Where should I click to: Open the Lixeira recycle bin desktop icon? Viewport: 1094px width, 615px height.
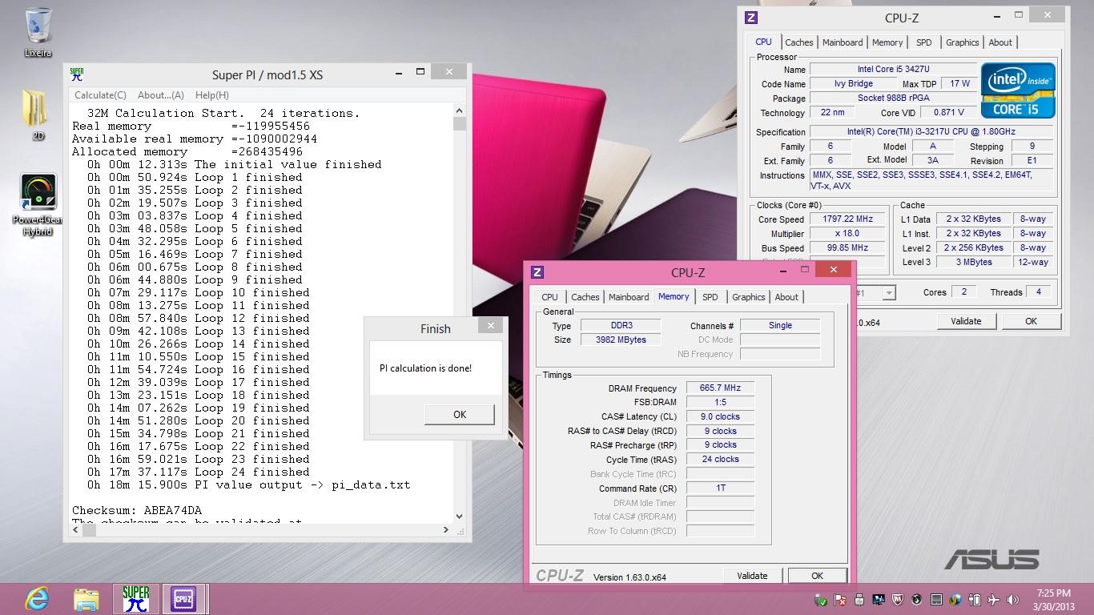click(38, 32)
